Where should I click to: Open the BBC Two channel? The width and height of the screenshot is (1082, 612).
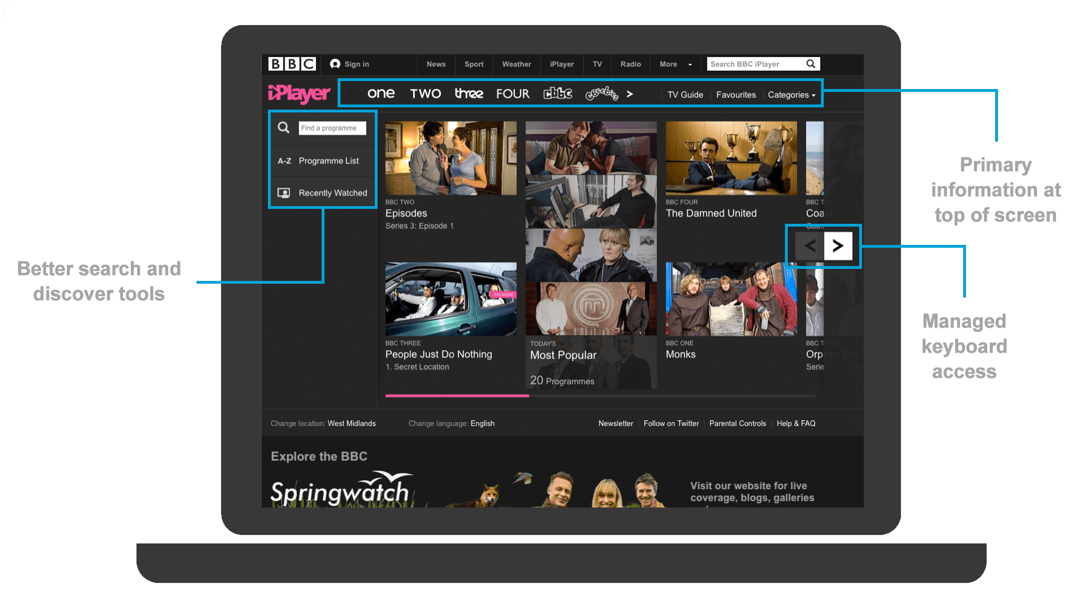click(425, 93)
